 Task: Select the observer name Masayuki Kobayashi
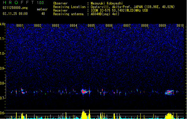click(x=107, y=3)
